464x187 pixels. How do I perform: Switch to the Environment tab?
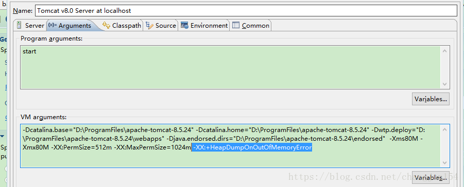point(204,25)
